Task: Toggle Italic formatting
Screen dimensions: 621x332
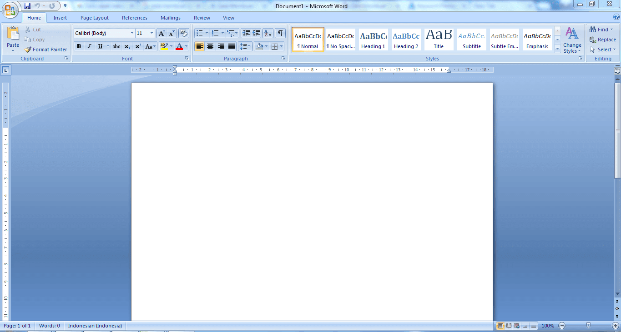Action: tap(89, 46)
